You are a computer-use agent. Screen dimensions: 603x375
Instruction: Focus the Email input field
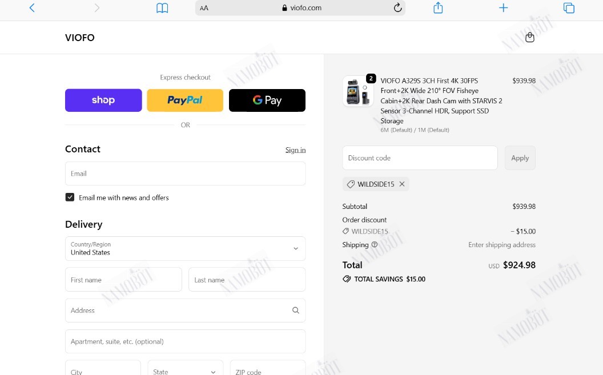186,174
